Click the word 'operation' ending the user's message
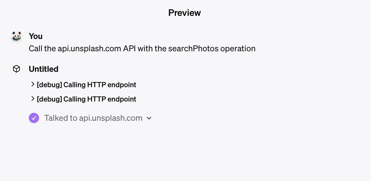The width and height of the screenshot is (371, 181). (x=238, y=48)
